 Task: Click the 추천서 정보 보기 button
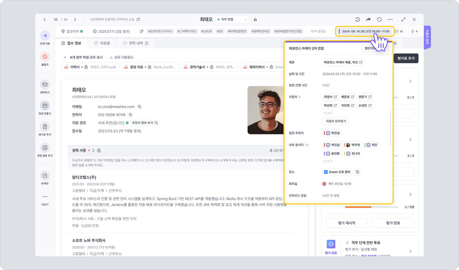(x=145, y=123)
